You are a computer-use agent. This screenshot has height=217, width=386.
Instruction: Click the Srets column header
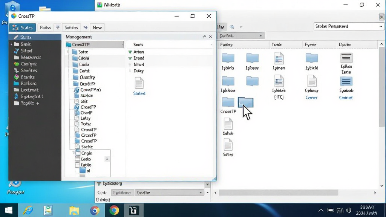(x=138, y=44)
